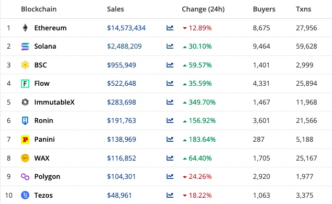
Task: Open the ImmutableX blockchain name link
Action: coord(54,102)
